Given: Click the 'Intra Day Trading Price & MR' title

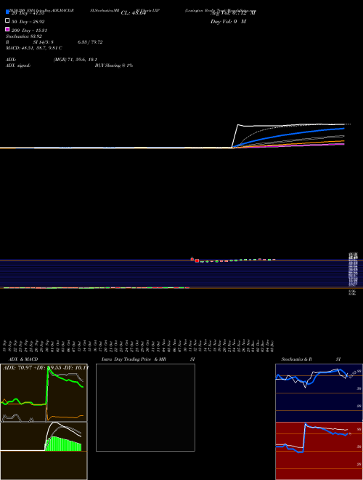Looking at the screenshot, I should point(134,359).
